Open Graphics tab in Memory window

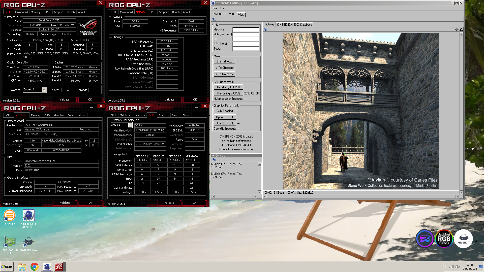click(x=164, y=12)
